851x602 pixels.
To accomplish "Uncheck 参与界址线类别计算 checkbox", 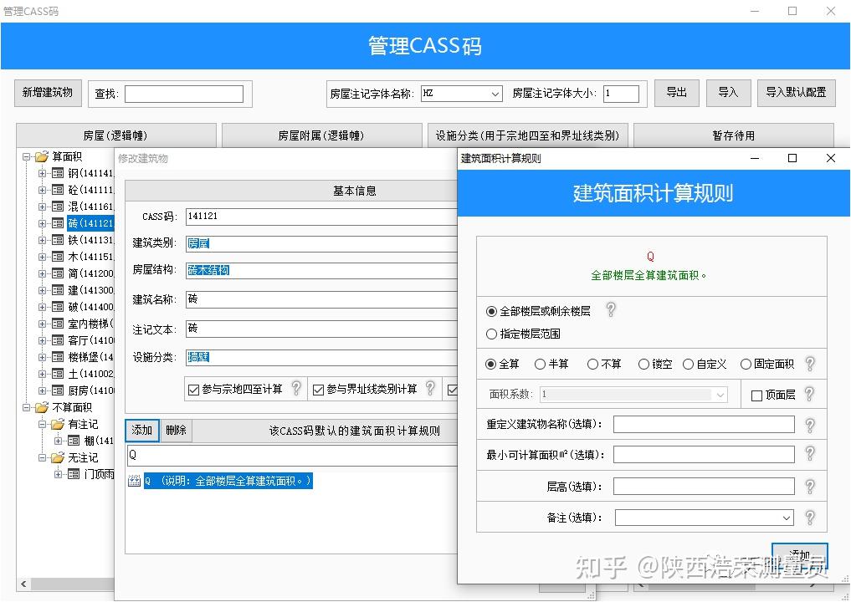I will pos(319,390).
